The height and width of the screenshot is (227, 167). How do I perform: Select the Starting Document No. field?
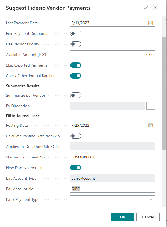[x=111, y=157]
